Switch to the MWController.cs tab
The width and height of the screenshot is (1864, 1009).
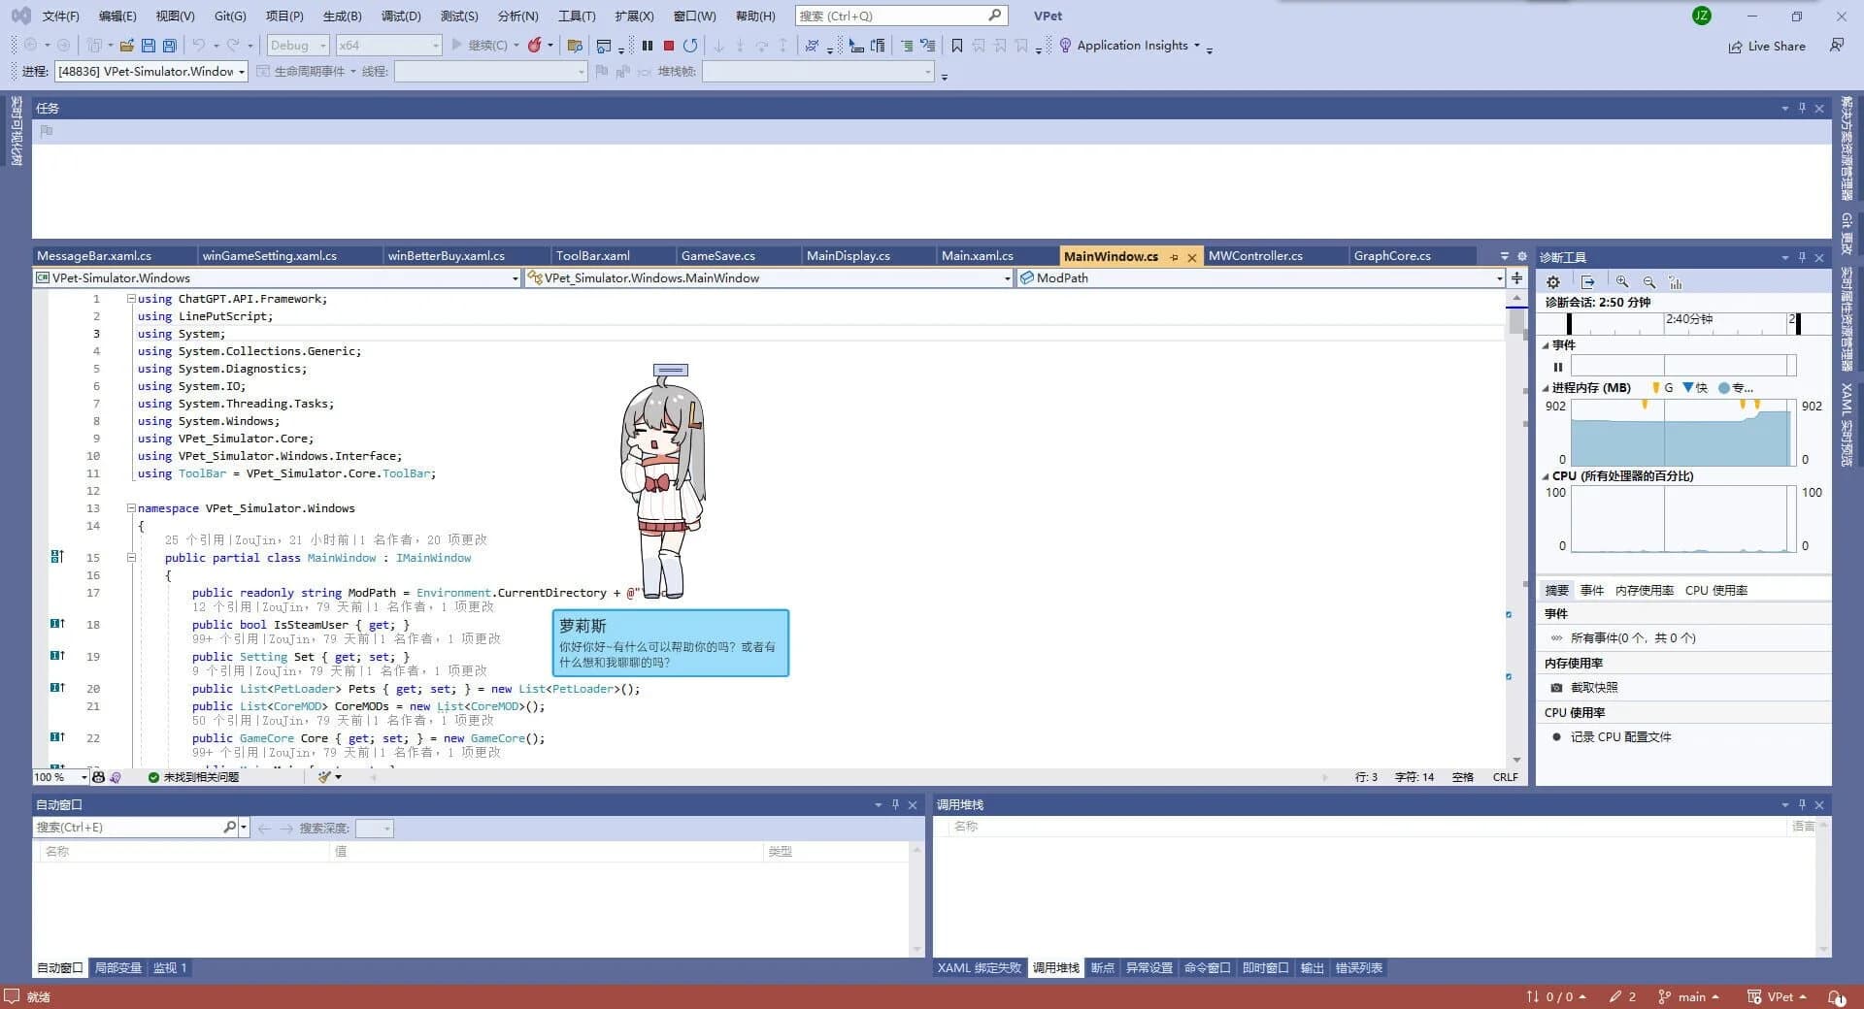pyautogui.click(x=1256, y=255)
